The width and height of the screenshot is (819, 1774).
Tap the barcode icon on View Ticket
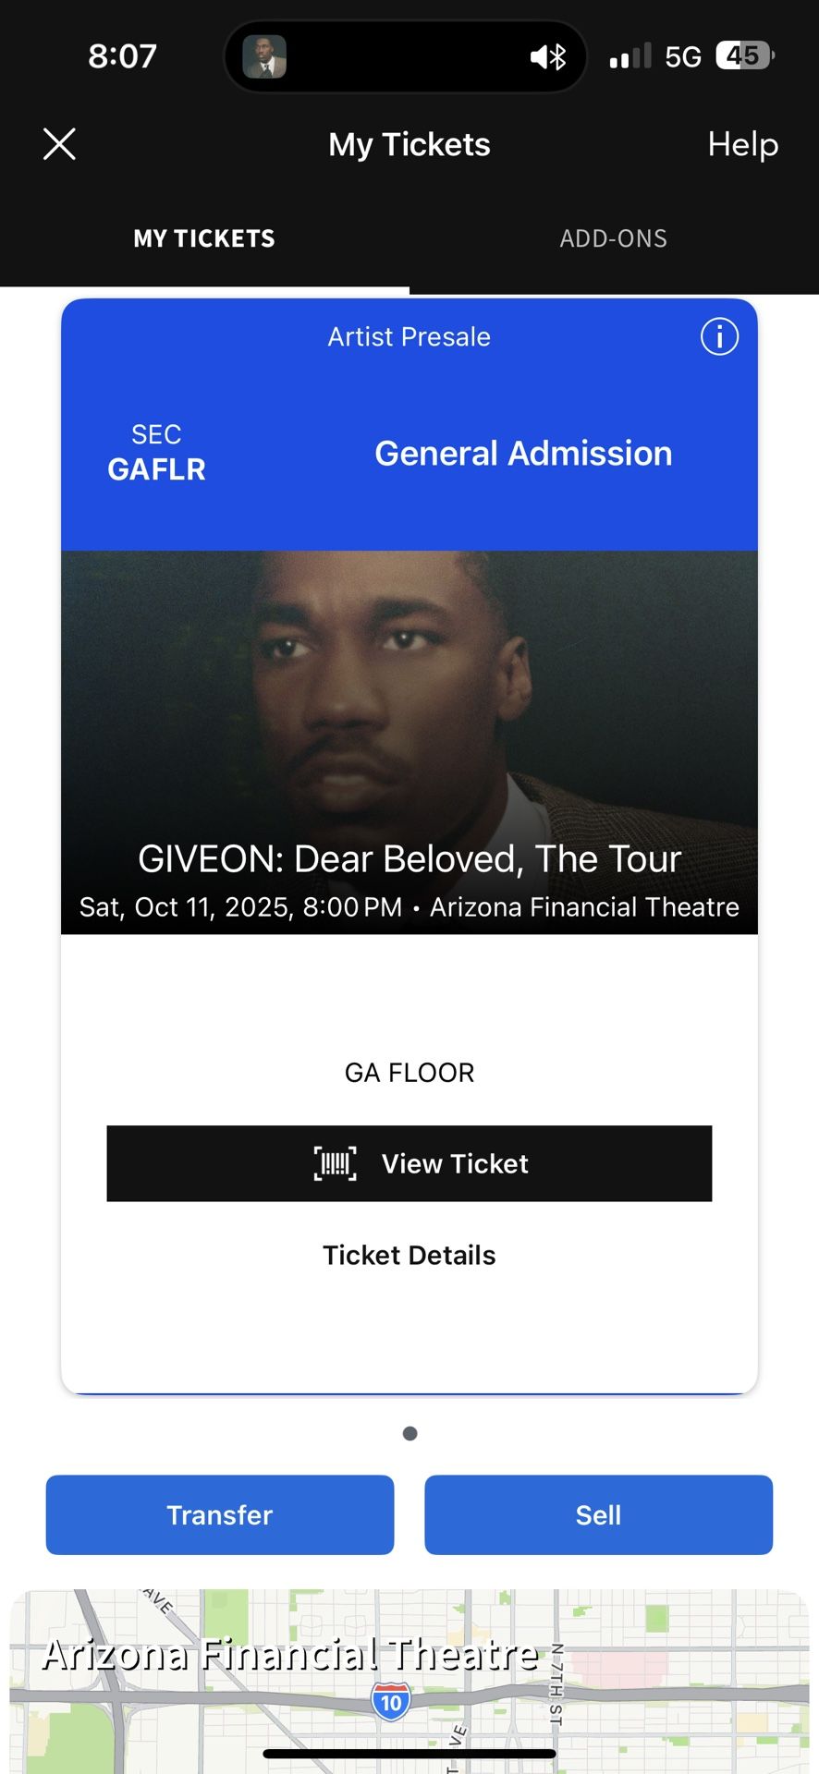(336, 1163)
